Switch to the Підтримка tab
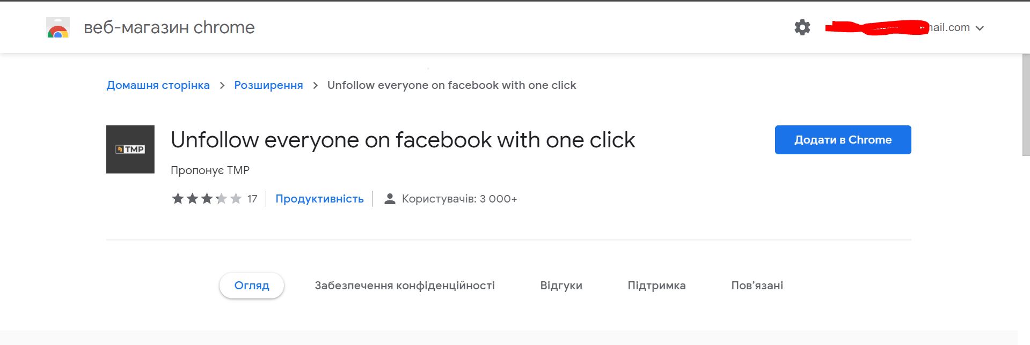The image size is (1030, 345). pyautogui.click(x=656, y=286)
